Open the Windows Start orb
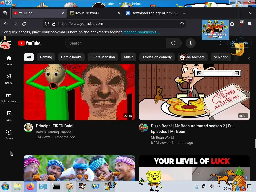This screenshot has height=192, width=256. tap(5, 186)
